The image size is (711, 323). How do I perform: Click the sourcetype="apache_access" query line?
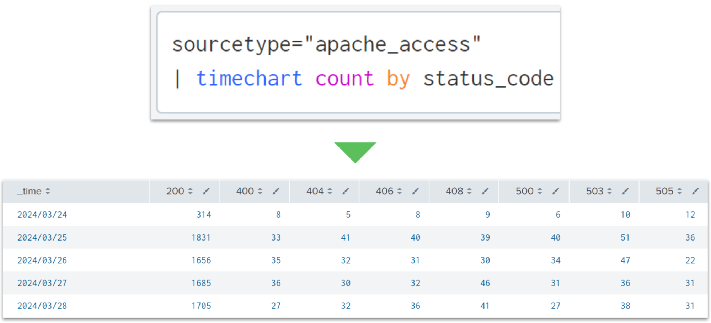326,45
